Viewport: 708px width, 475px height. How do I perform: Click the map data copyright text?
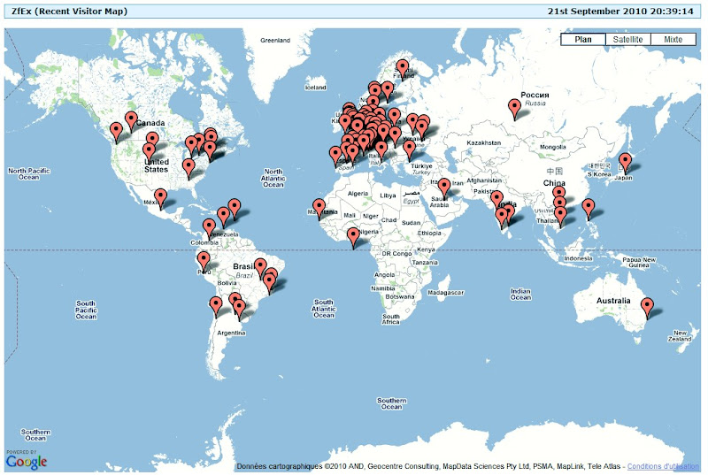coord(430,466)
